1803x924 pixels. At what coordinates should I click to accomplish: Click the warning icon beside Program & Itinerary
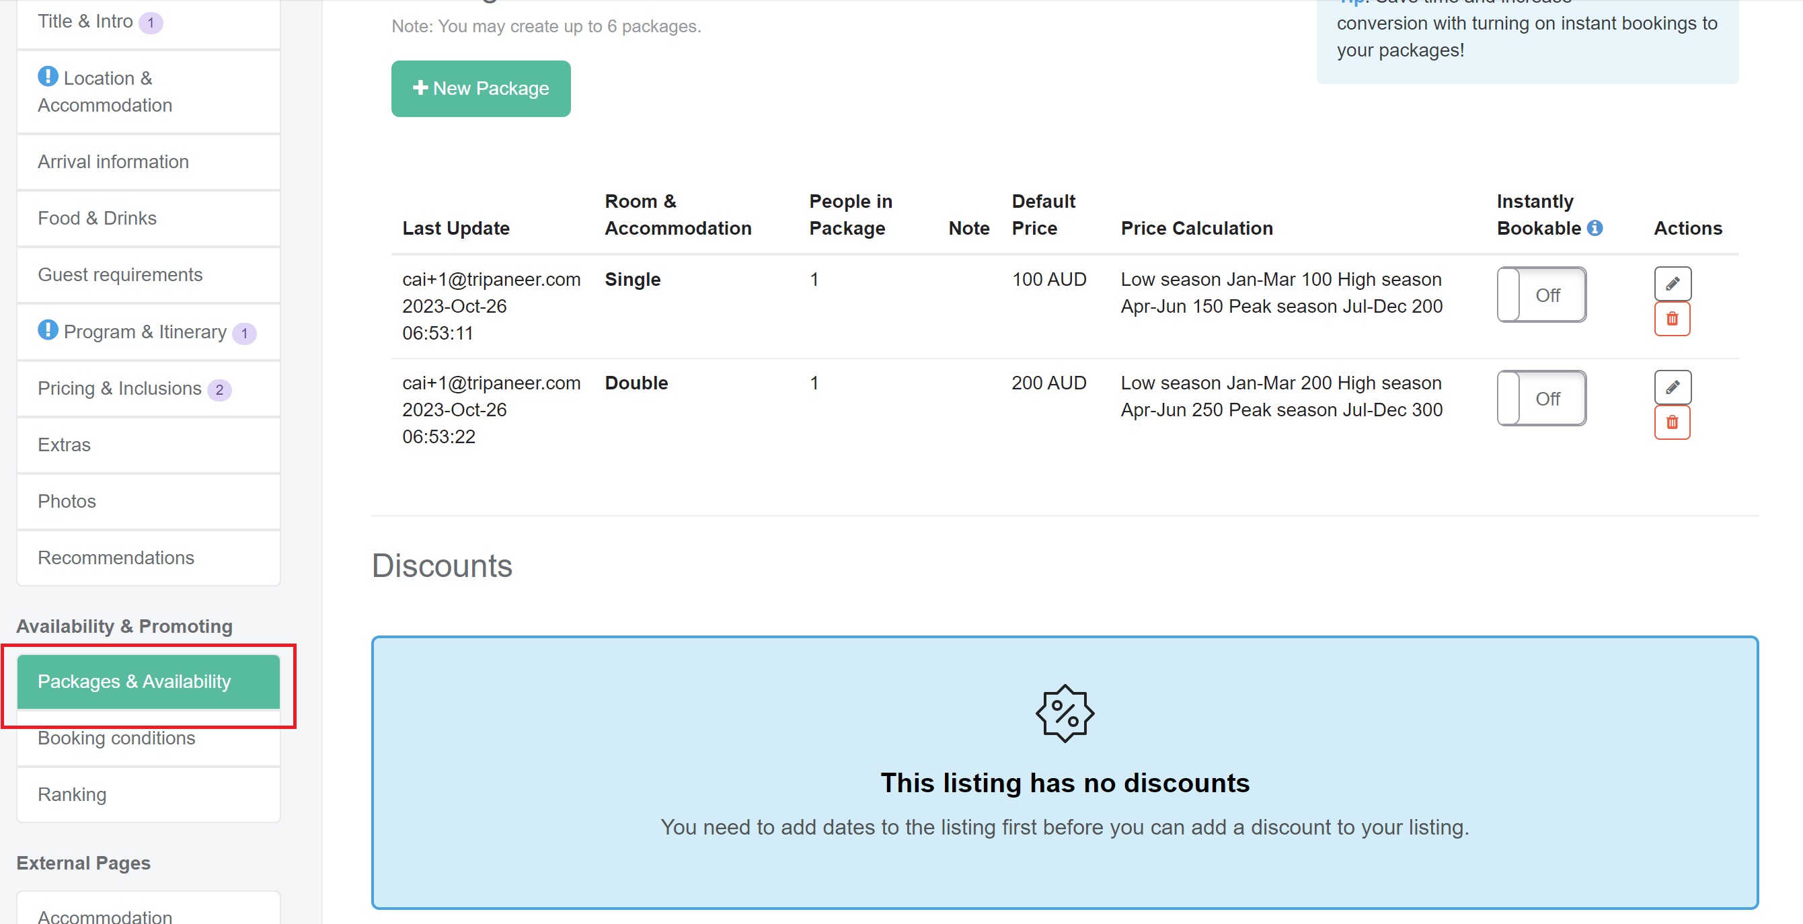[48, 330]
